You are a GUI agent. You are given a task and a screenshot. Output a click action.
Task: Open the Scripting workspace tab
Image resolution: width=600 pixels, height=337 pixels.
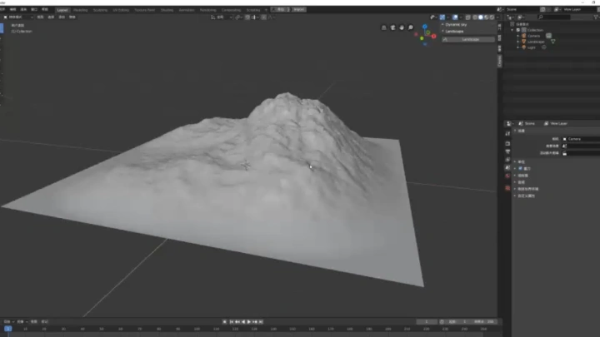pyautogui.click(x=253, y=10)
